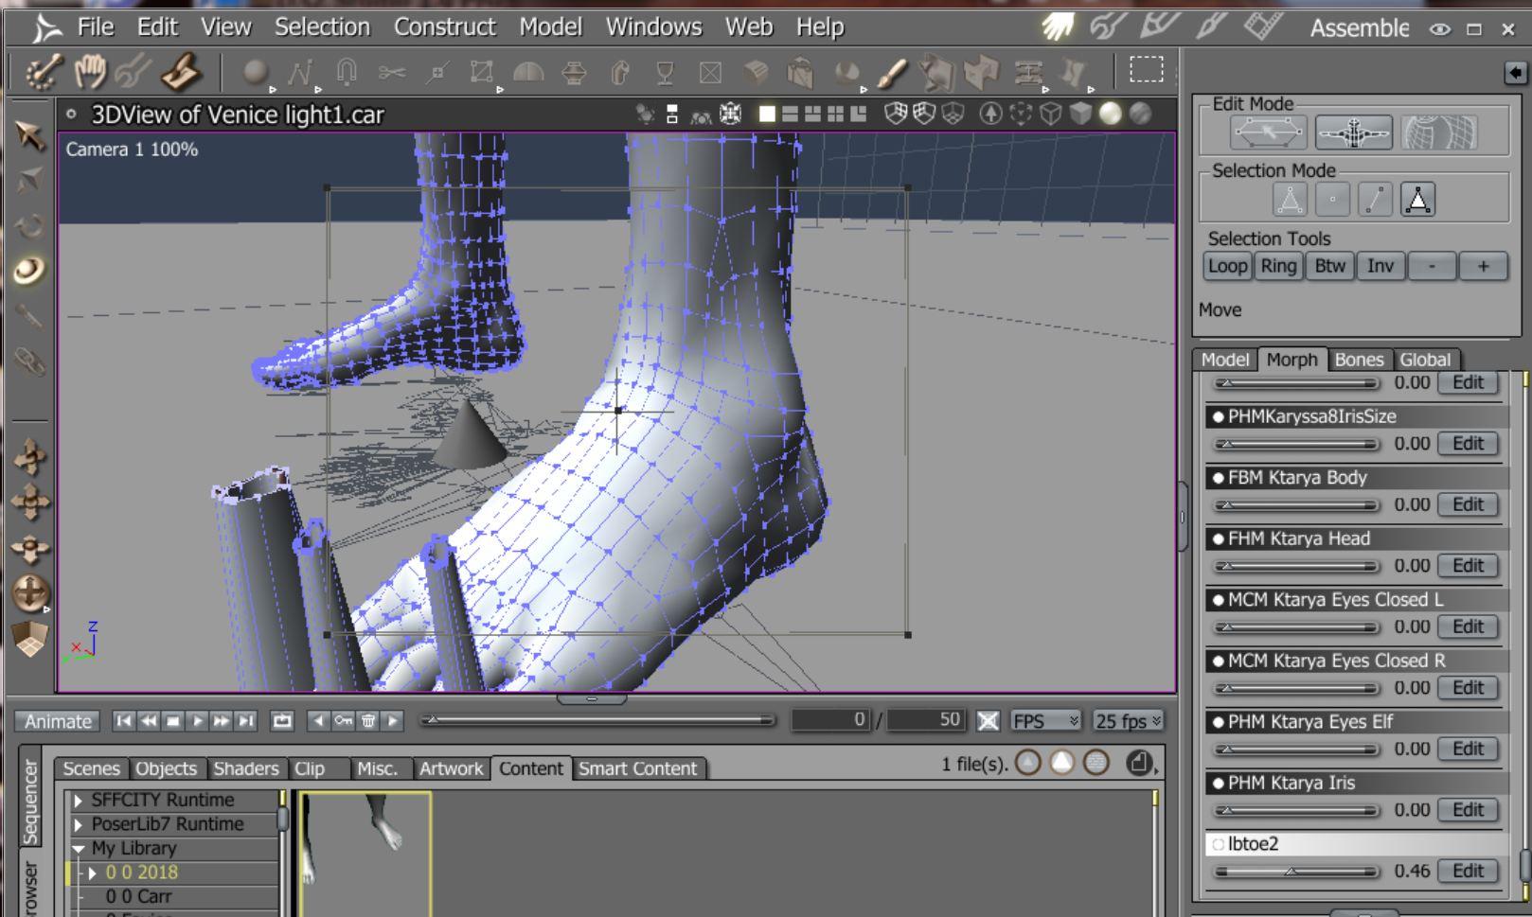Screen dimensions: 1532x917
Task: Switch viewport to single-pane layout
Action: pos(767,115)
